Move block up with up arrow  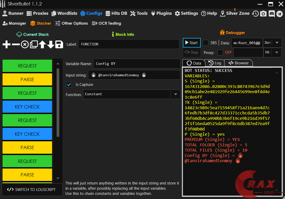42,45
